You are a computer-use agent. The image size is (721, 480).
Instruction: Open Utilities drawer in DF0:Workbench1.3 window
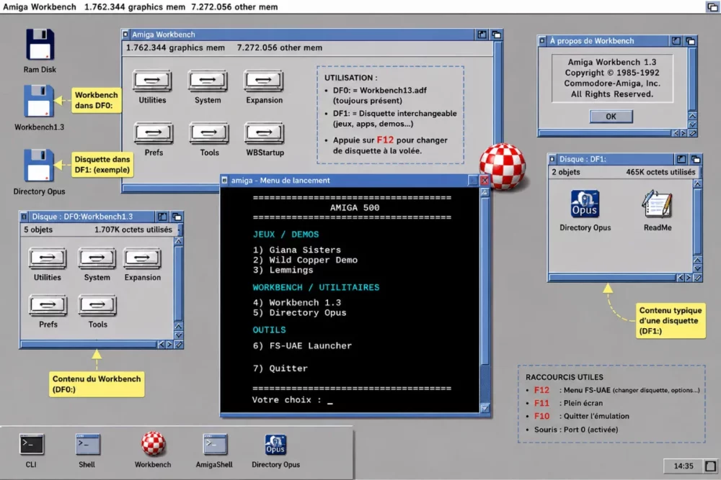48,258
